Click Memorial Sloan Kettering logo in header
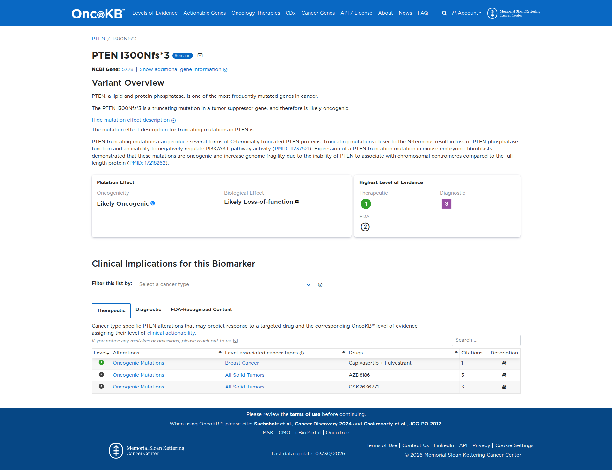Image resolution: width=612 pixels, height=470 pixels. 514,13
